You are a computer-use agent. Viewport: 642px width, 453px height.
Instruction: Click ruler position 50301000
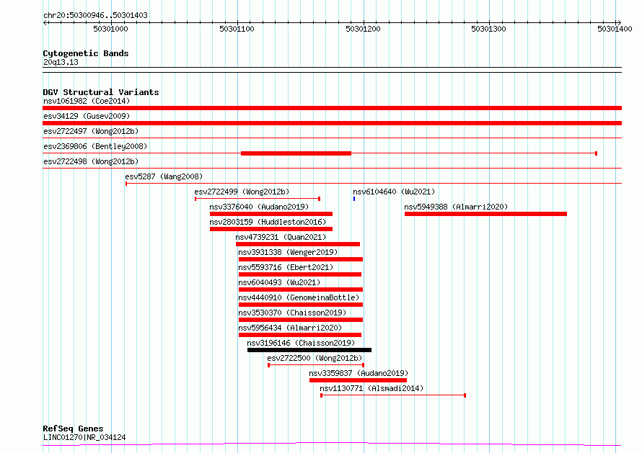(x=110, y=29)
